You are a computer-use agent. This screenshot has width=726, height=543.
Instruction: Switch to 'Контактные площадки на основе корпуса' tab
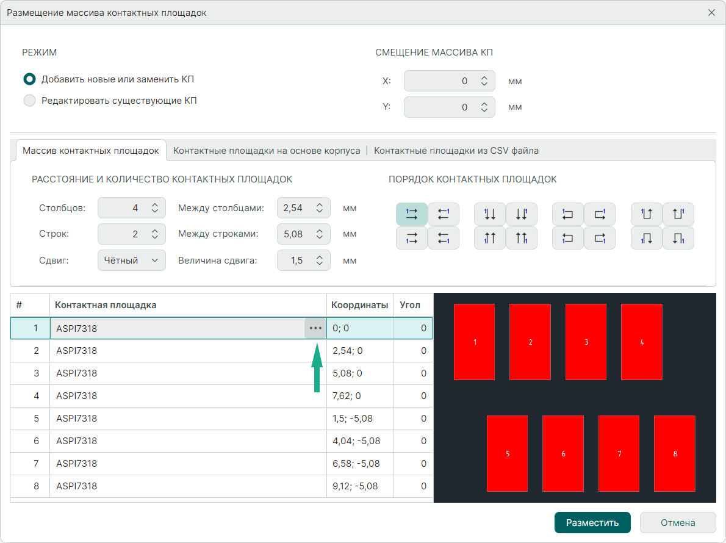pyautogui.click(x=267, y=151)
